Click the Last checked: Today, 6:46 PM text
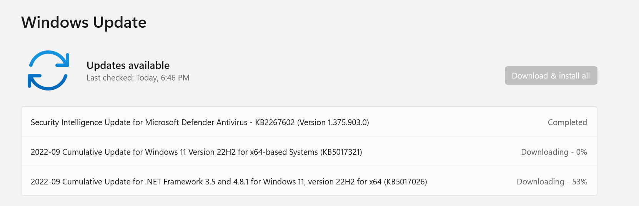639x206 pixels. pyautogui.click(x=138, y=78)
